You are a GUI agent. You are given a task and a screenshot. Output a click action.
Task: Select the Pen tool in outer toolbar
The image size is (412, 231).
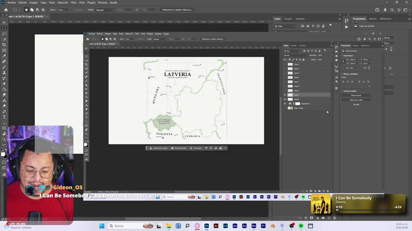click(4, 112)
